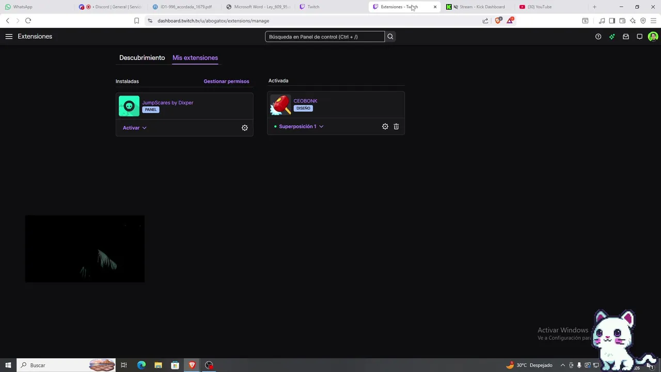
Task: Open the hamburger menu beside Extensiones
Action: click(9, 37)
